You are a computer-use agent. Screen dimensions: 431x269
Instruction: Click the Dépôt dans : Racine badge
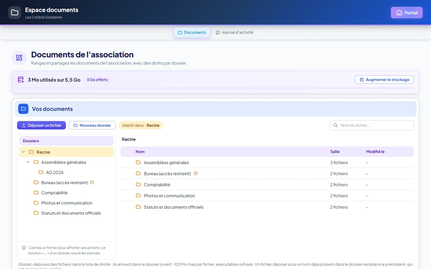coord(141,125)
